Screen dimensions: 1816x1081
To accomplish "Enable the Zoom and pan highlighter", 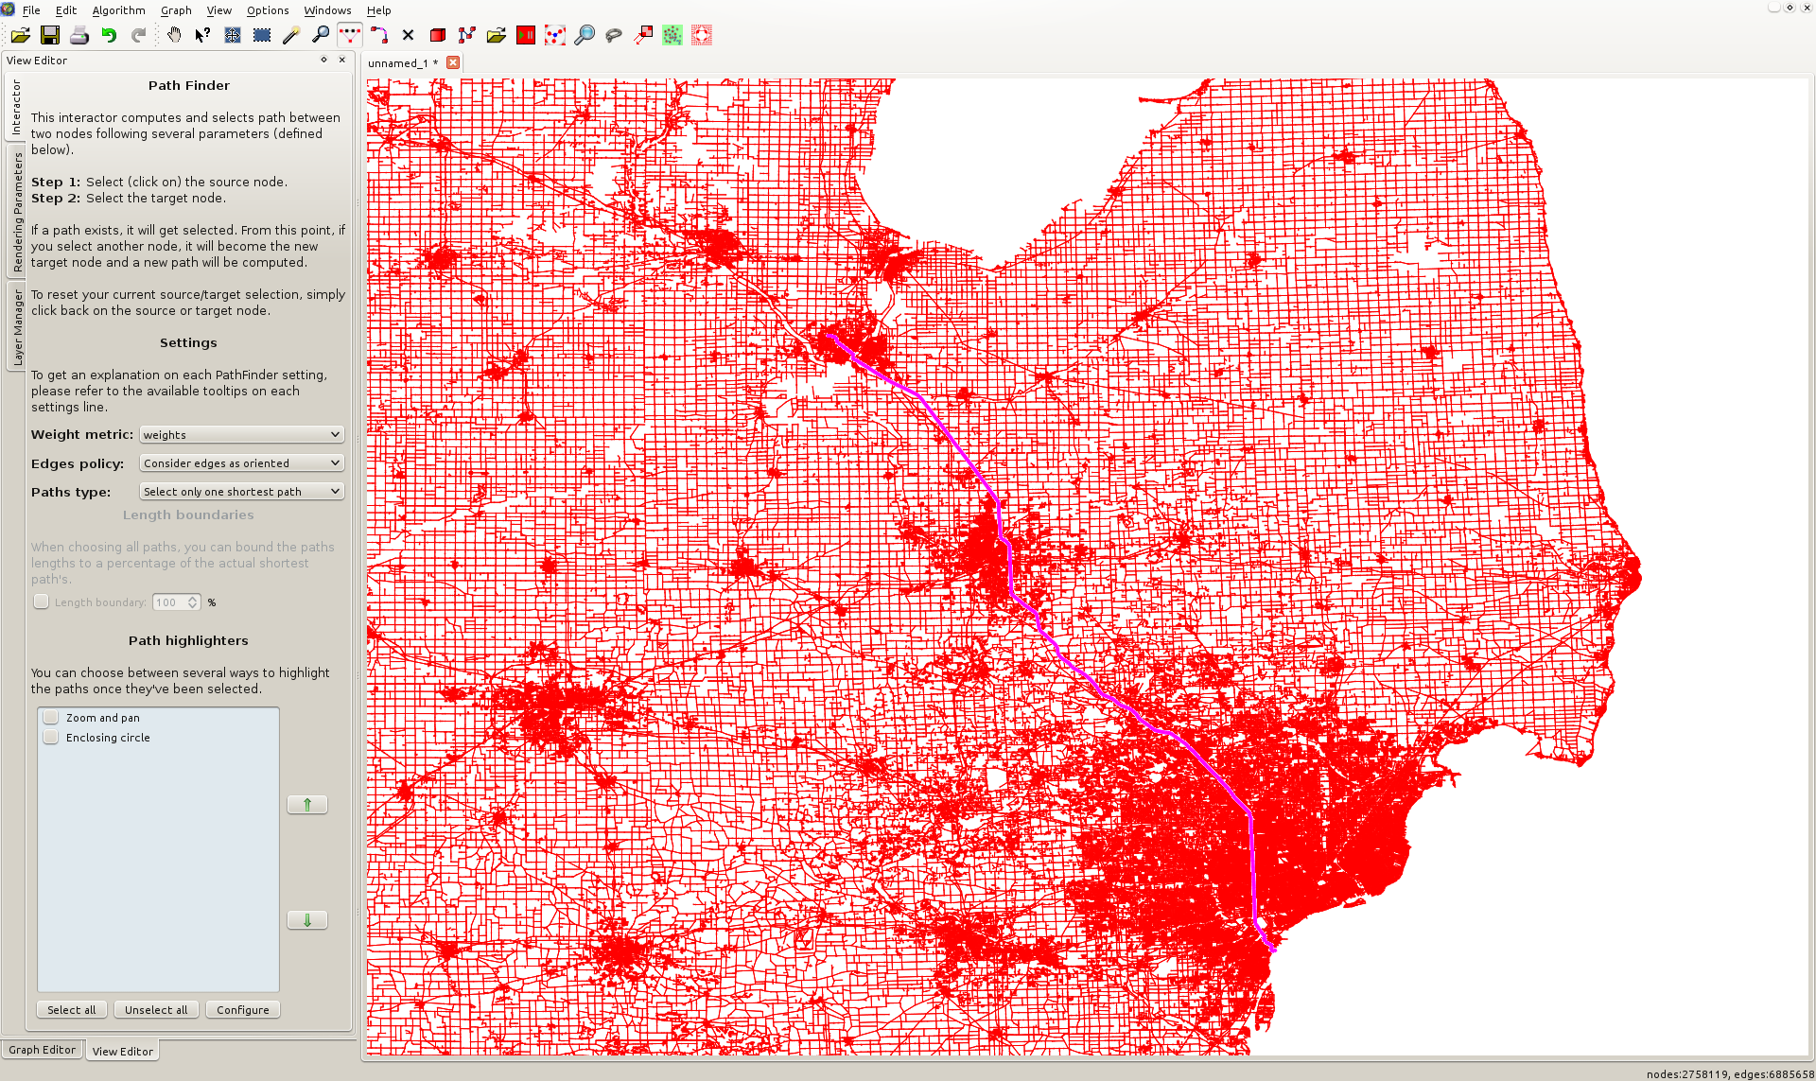I will tap(52, 718).
